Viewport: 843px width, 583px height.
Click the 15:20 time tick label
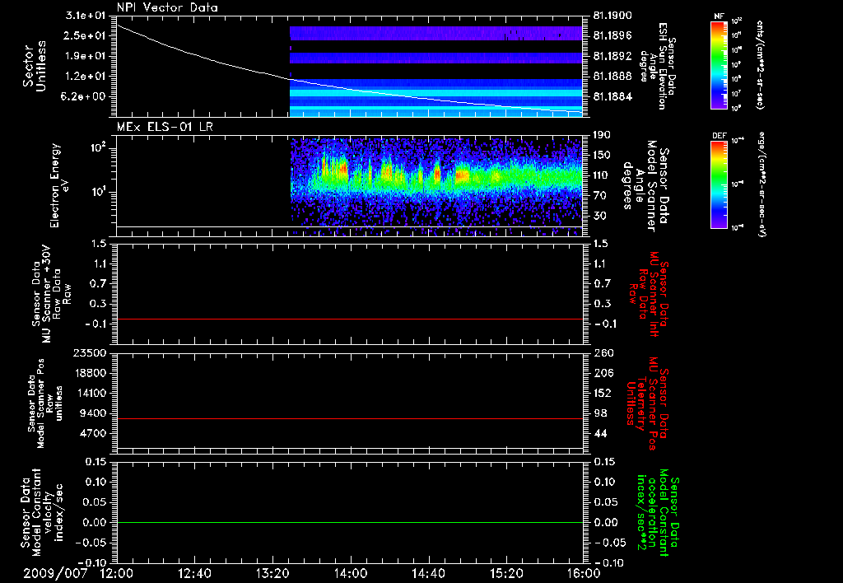(x=506, y=573)
